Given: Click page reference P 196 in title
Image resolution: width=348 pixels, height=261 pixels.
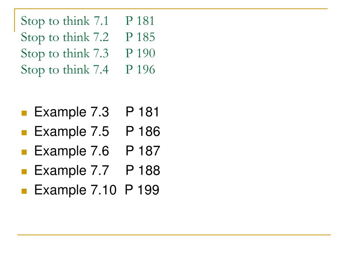Looking at the screenshot, I should coord(140,69).
